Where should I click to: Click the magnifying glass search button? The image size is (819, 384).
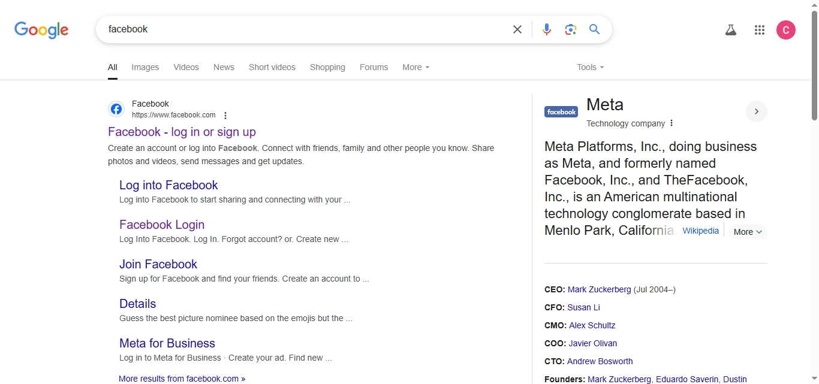pyautogui.click(x=594, y=29)
